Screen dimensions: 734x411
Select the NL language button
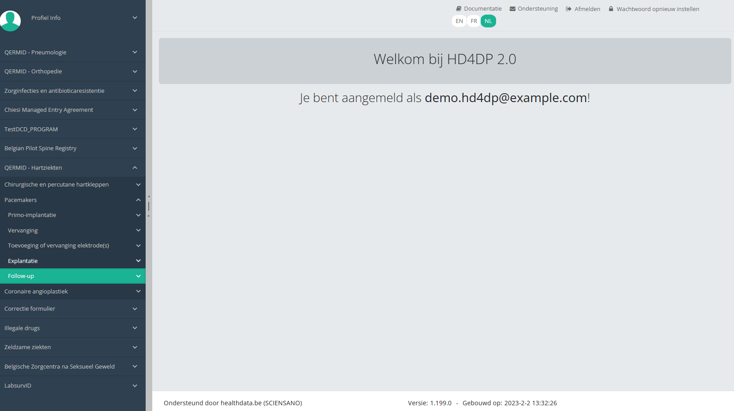[x=488, y=21]
